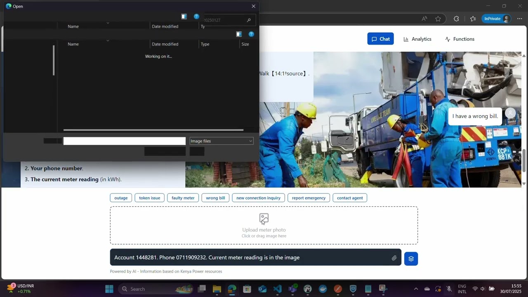Click the file name field in Open dialog

(124, 141)
